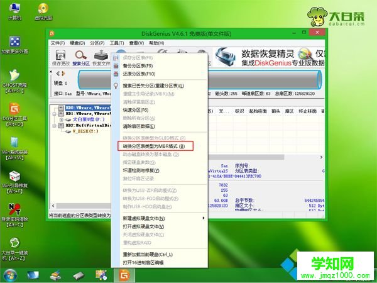The height and width of the screenshot is (283, 377).
Task: Click the gray disk bar graphic
Action: [x=264, y=80]
